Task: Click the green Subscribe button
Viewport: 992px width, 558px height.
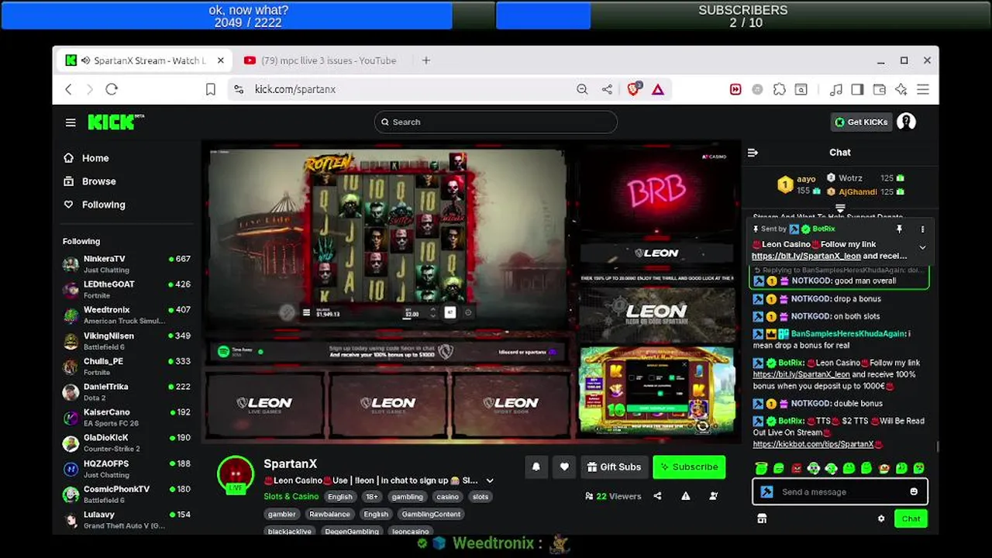Action: 689,467
